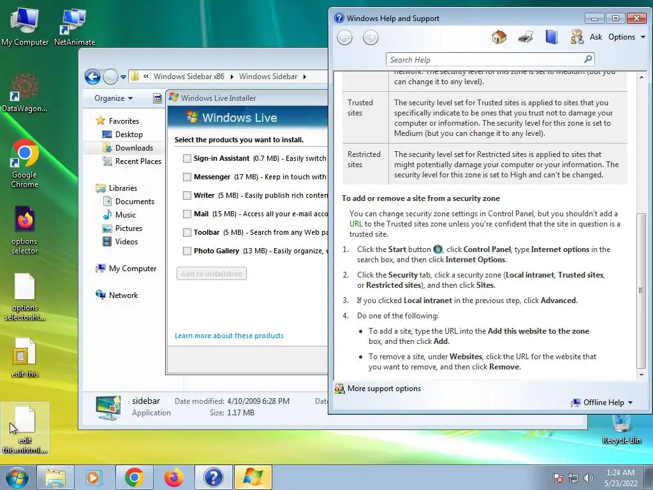Screen dimensions: 653x490
Task: Check the Mail checkbox
Action: (x=187, y=214)
